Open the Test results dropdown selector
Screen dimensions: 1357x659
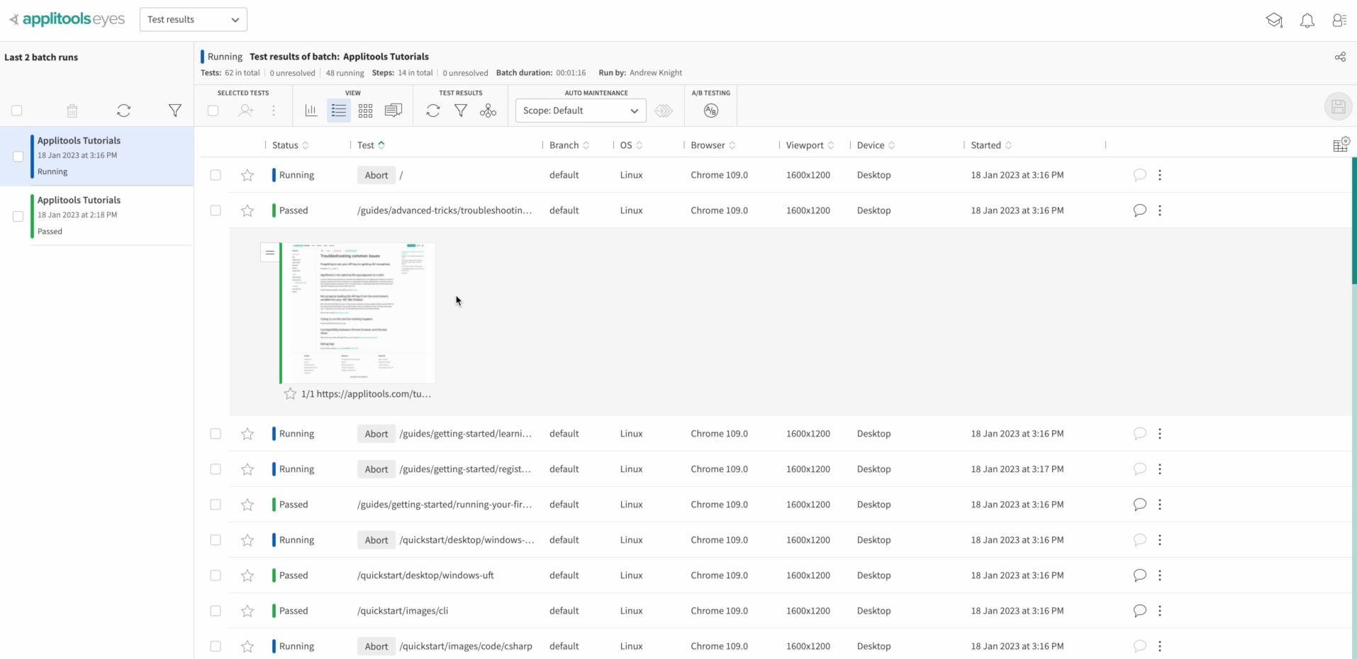tap(193, 19)
